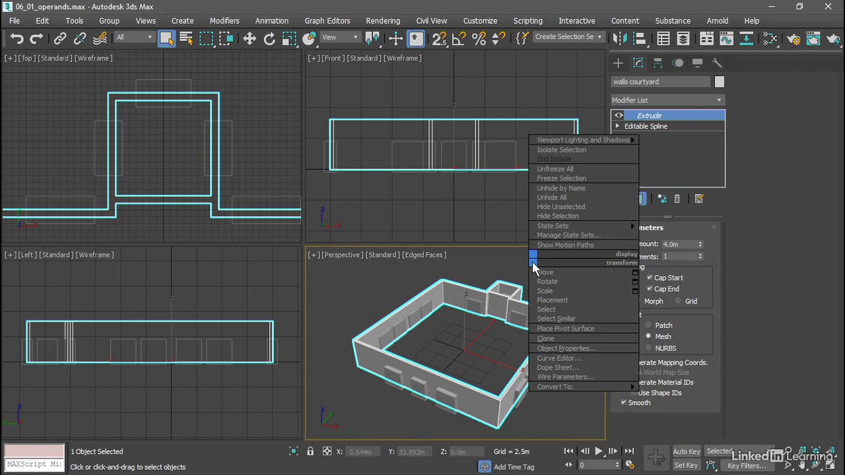Select NURBS output radio button
The image size is (845, 475).
(x=649, y=348)
